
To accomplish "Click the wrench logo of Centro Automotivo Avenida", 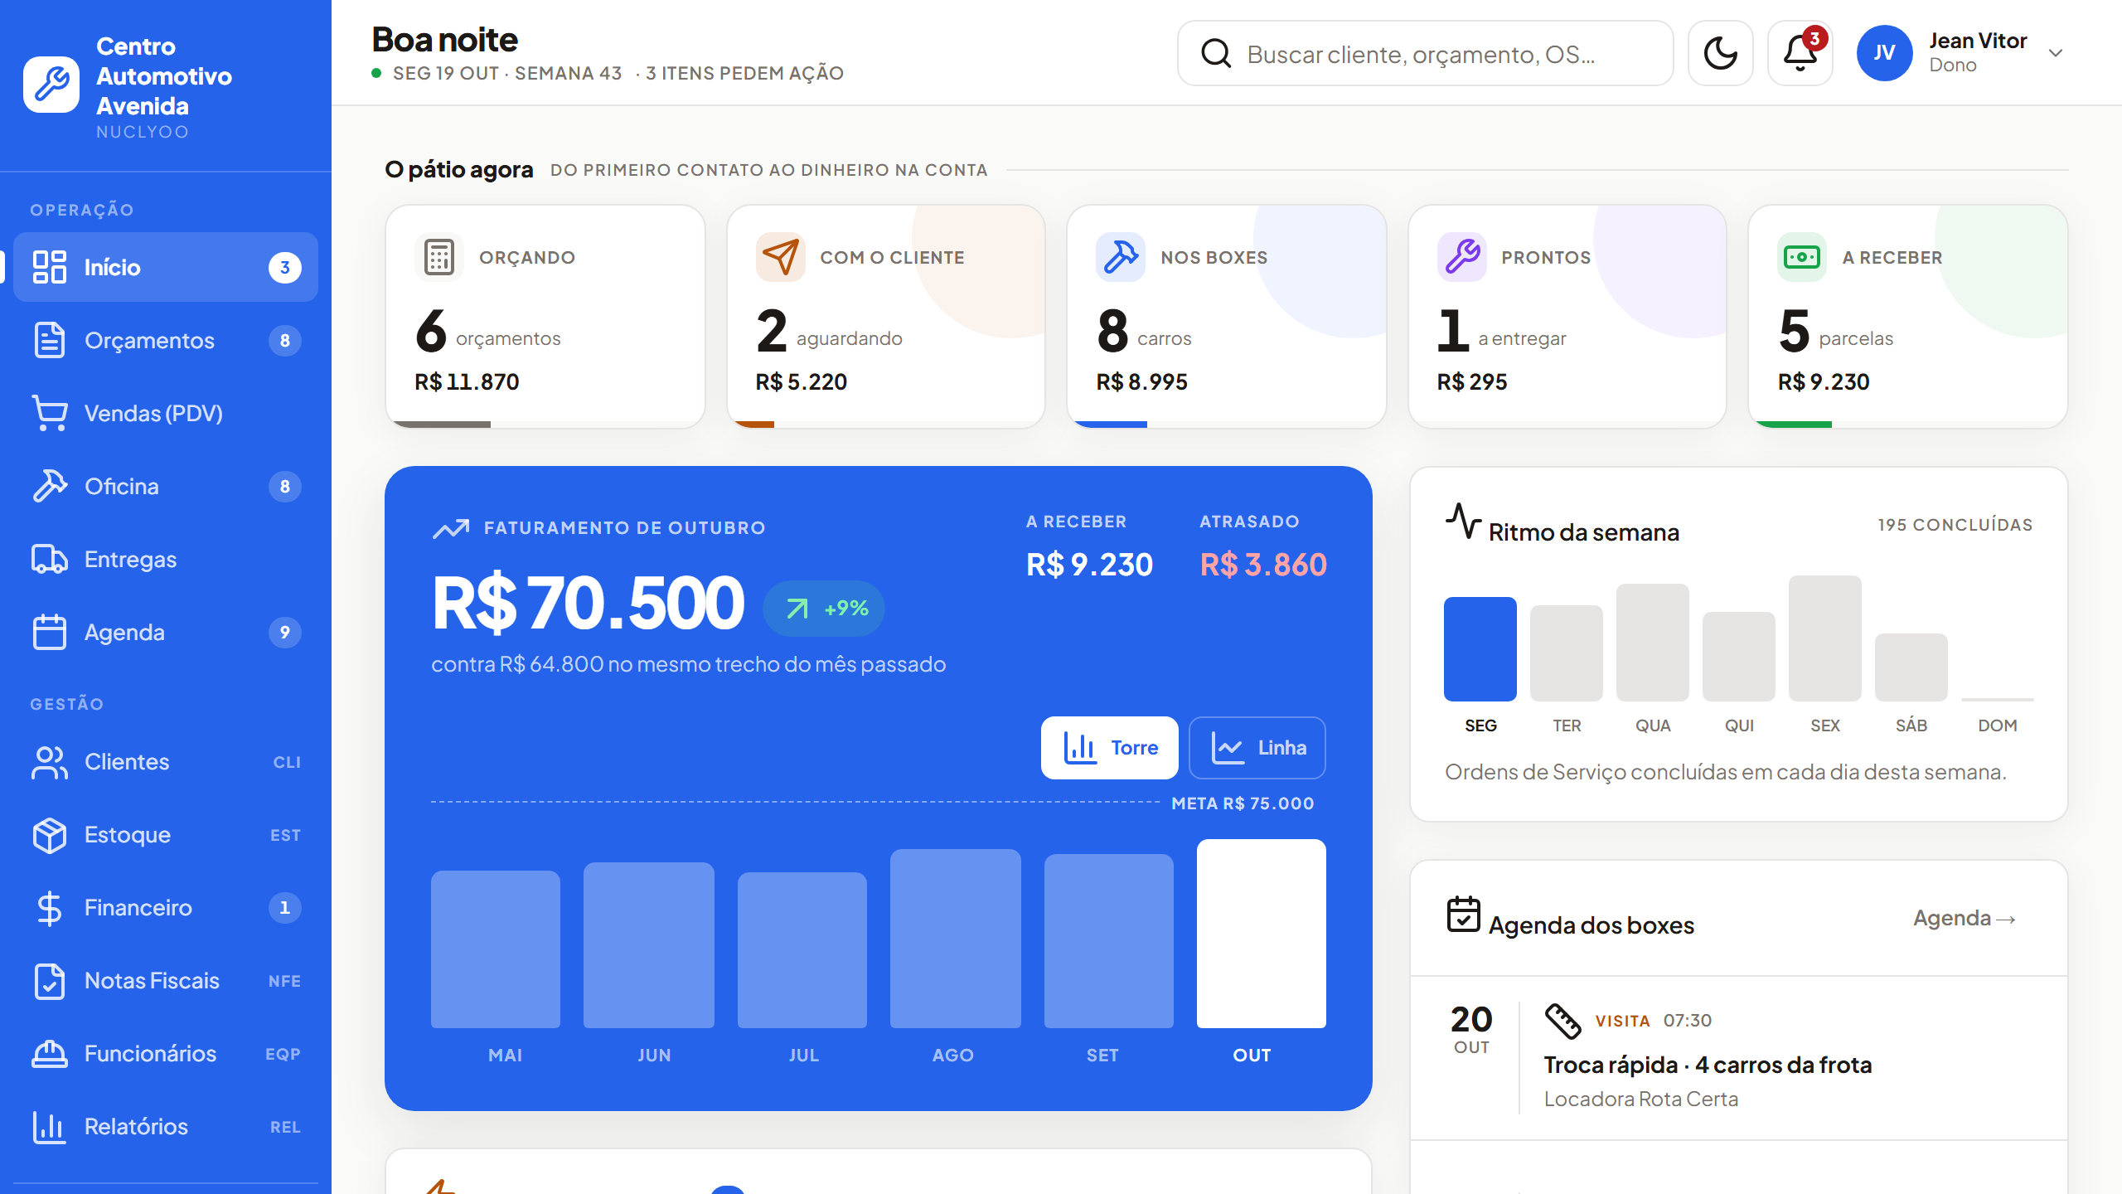I will (x=51, y=85).
